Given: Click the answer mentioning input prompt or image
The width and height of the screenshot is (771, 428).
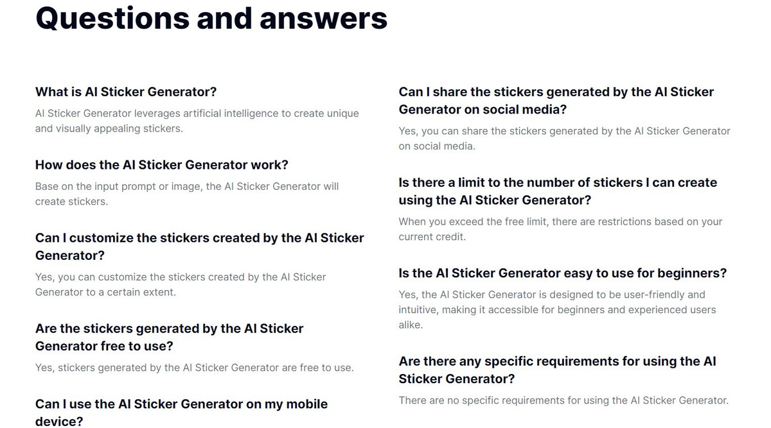Looking at the screenshot, I should click(187, 194).
